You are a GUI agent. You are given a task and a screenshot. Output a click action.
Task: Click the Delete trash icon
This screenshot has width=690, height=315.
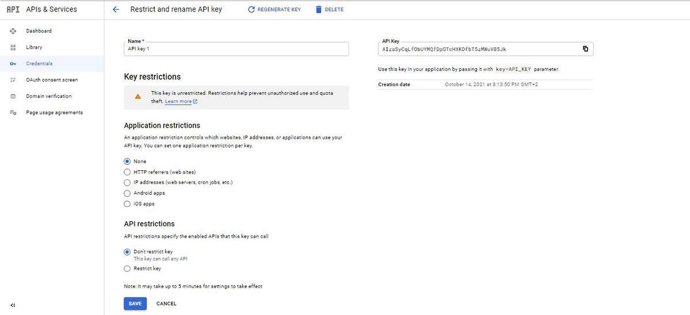click(x=319, y=10)
